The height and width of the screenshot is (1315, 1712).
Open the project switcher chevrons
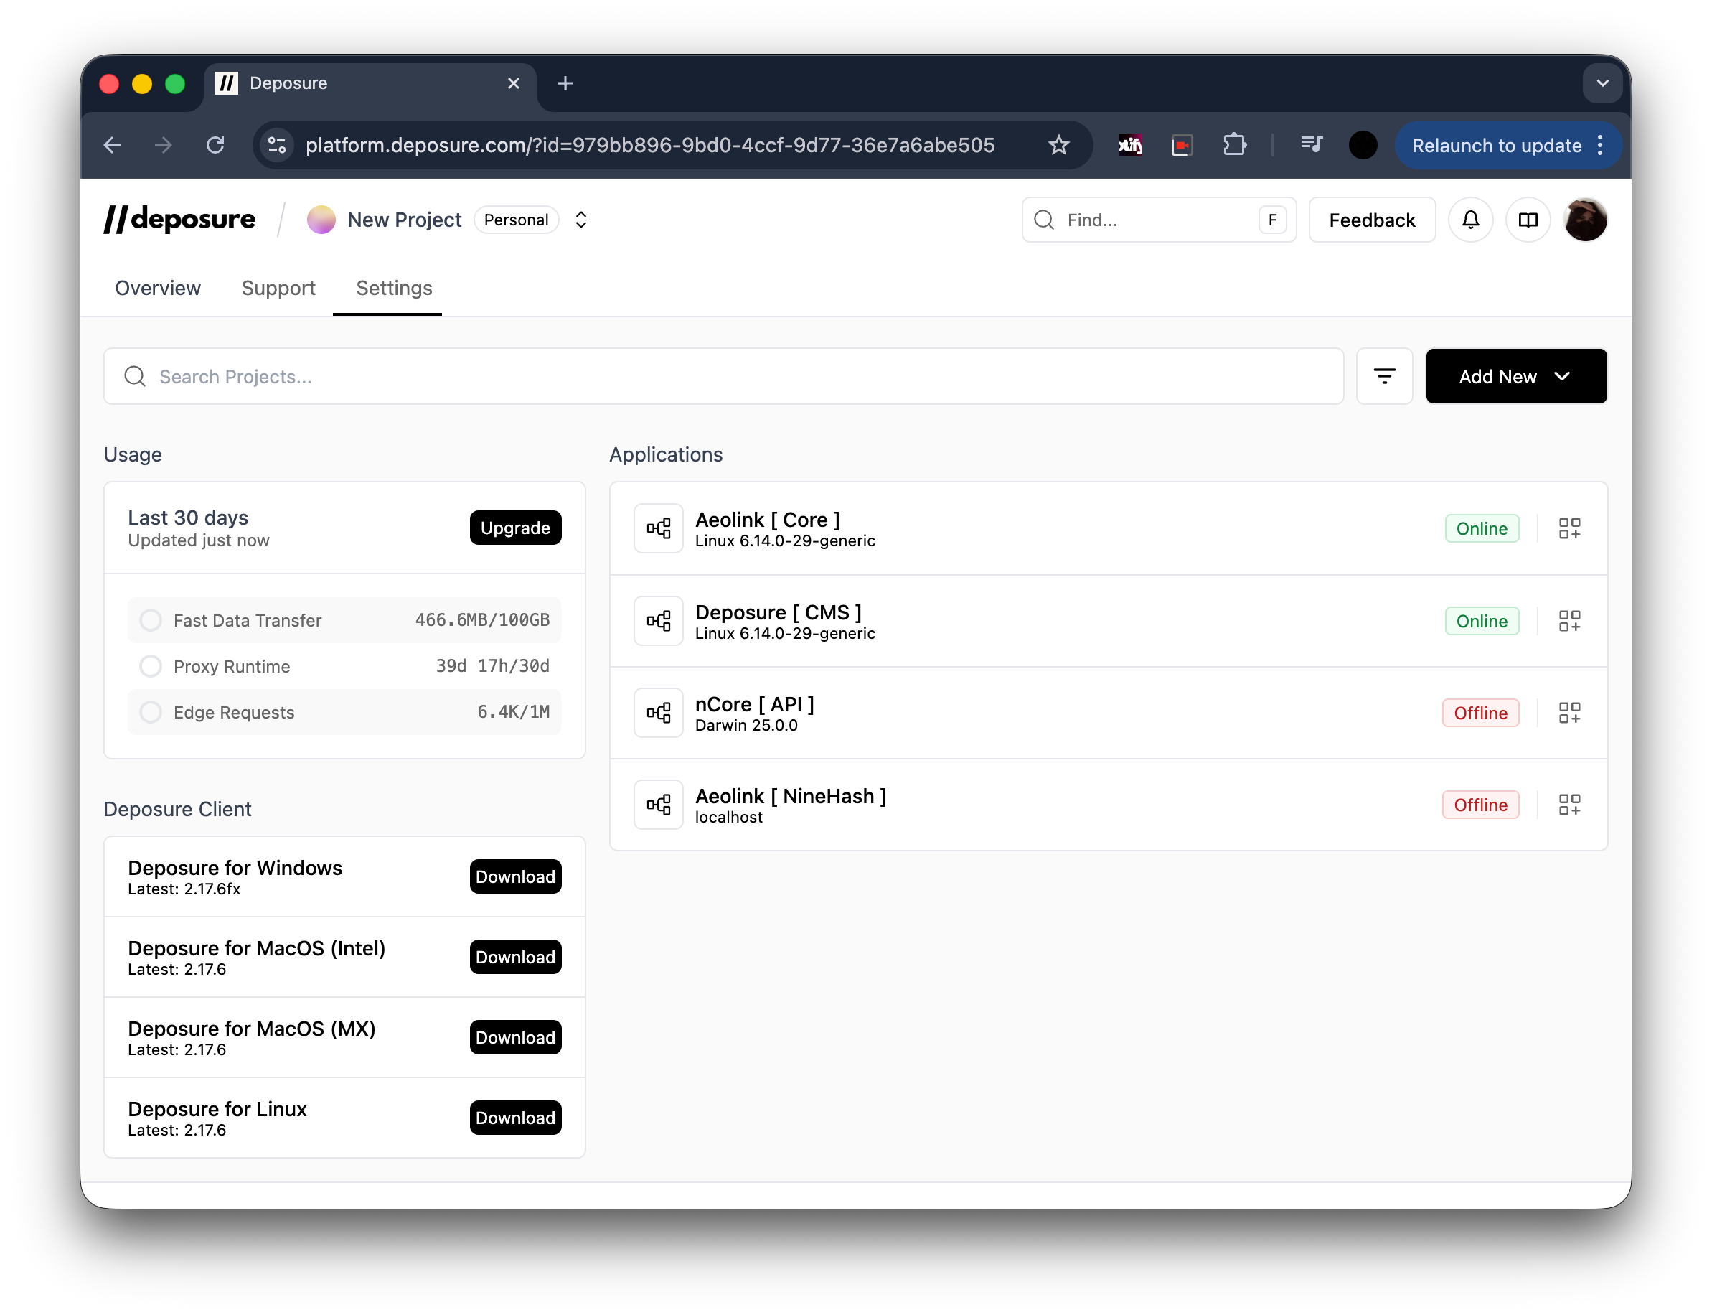[x=580, y=220]
